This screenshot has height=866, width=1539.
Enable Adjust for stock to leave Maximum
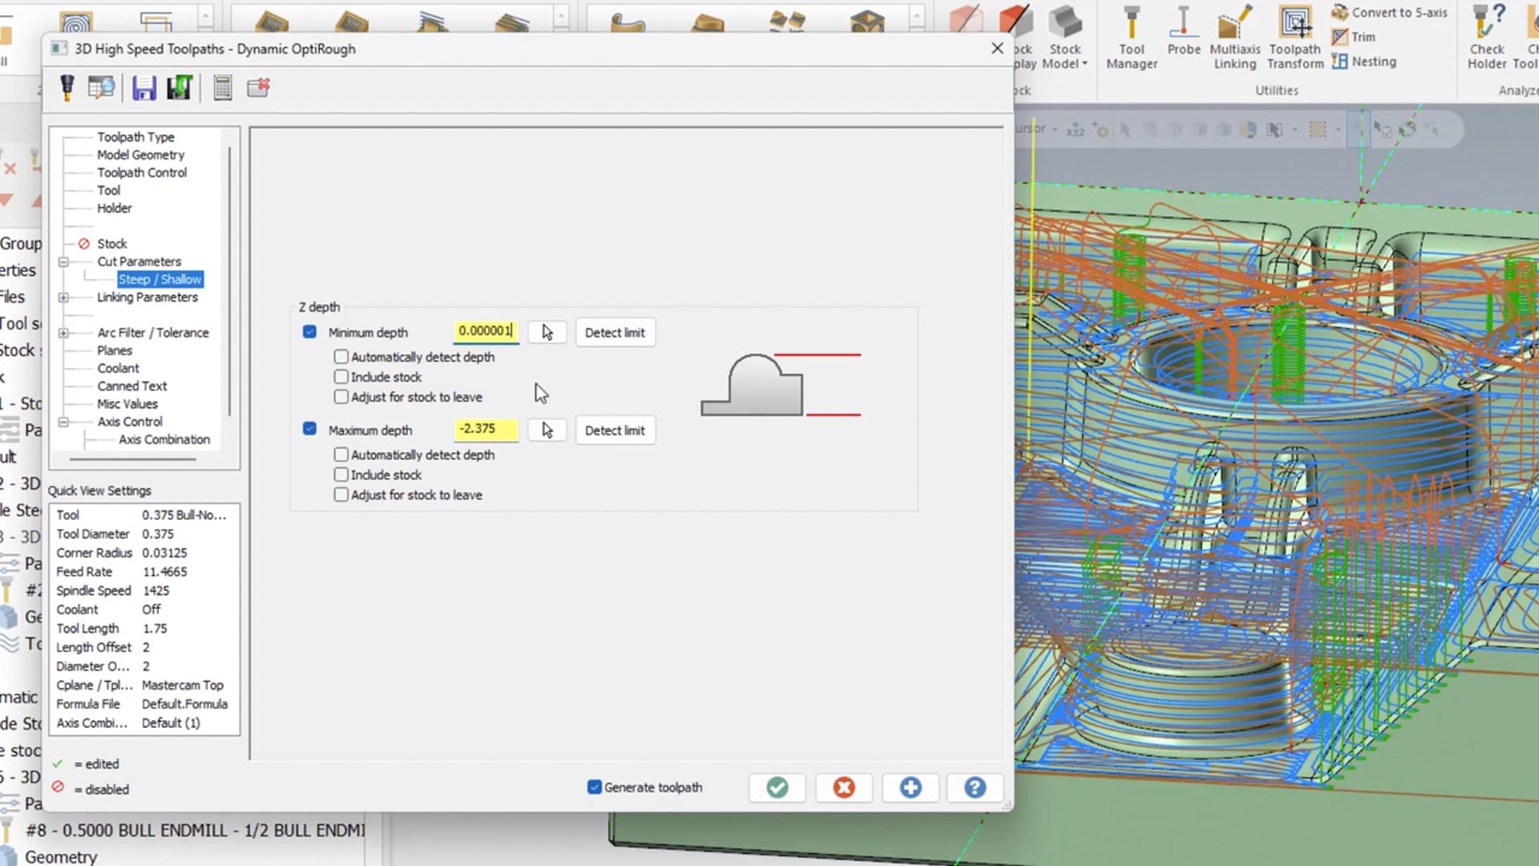point(341,494)
